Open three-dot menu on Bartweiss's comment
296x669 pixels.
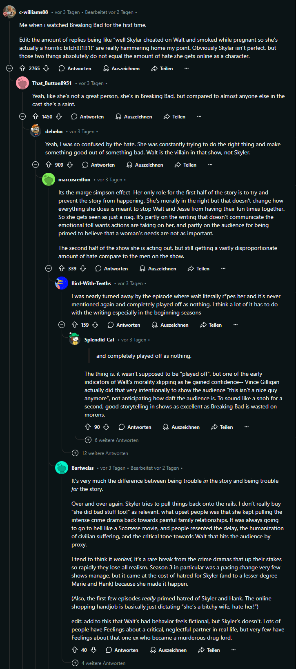tap(234, 650)
